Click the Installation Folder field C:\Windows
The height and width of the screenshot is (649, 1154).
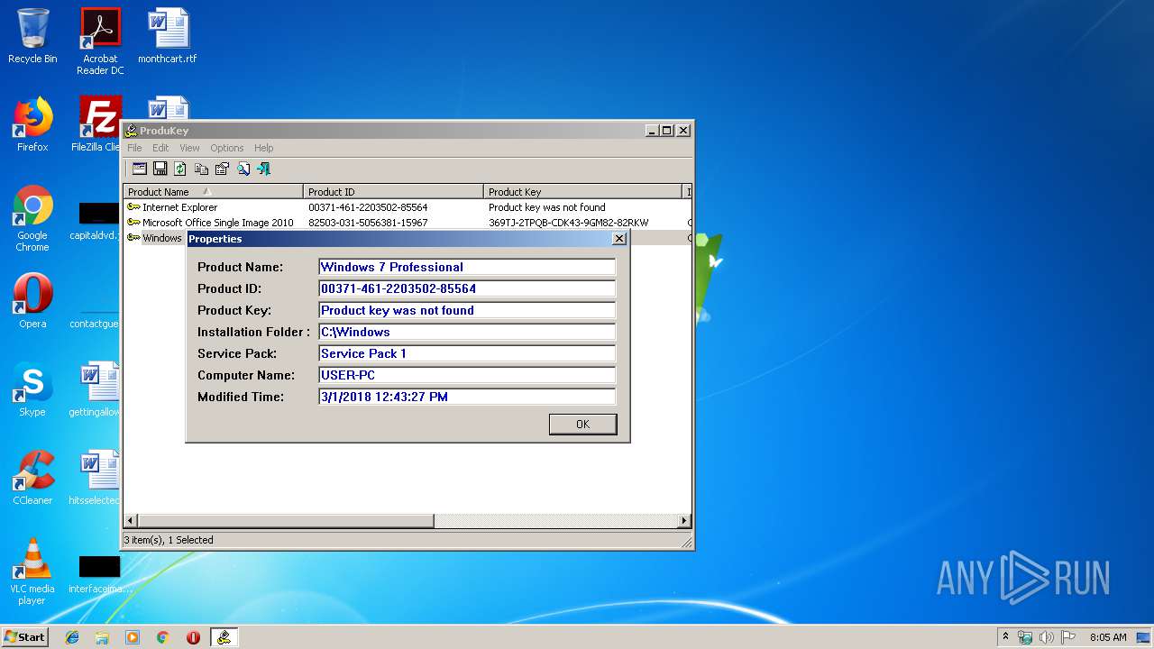point(467,332)
